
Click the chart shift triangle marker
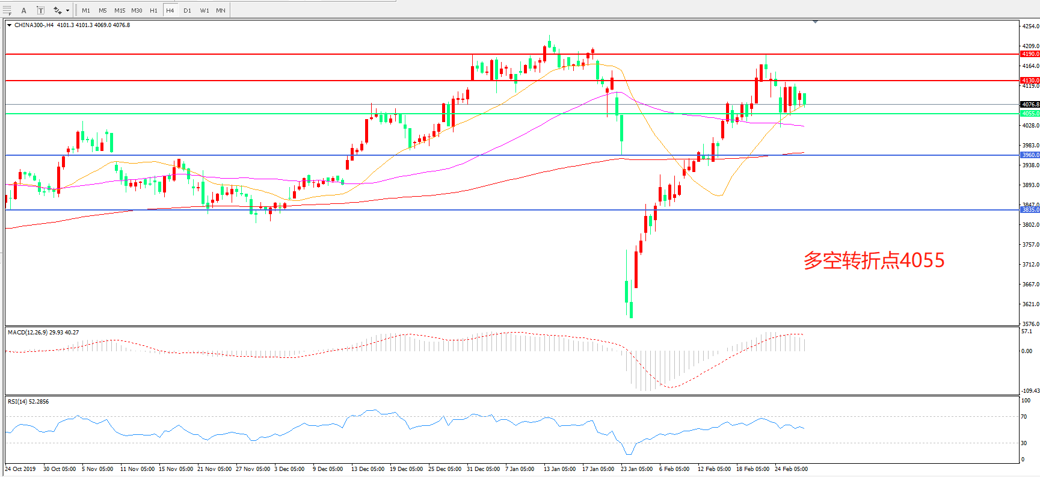815,22
